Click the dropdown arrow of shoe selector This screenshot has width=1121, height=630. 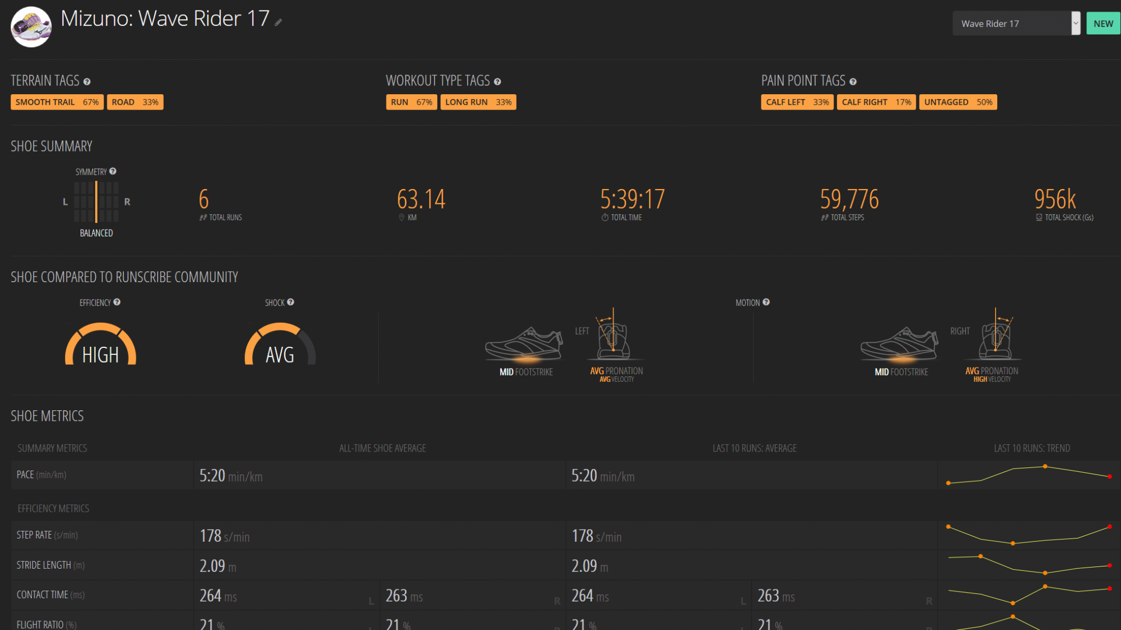1076,24
